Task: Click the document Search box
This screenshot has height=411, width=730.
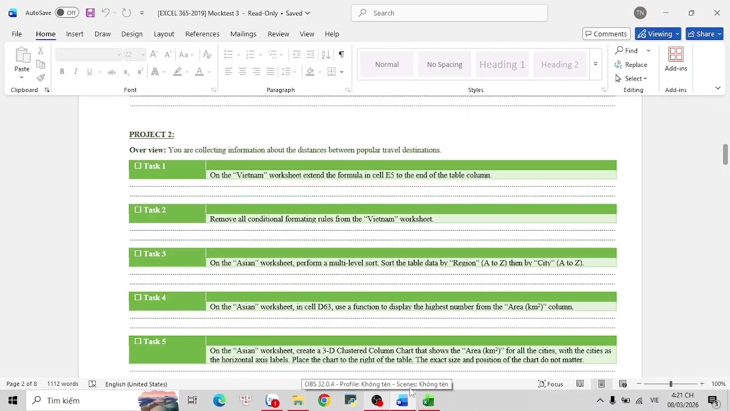Action: [449, 13]
